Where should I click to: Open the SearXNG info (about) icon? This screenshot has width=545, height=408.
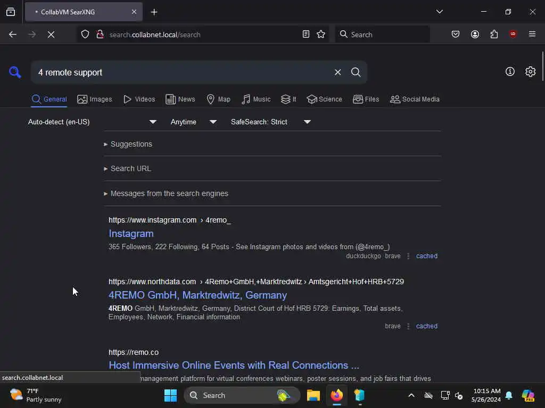510,72
